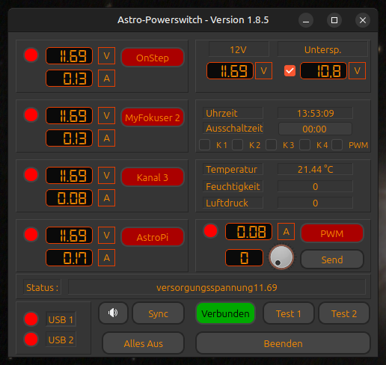This screenshot has width=386, height=365.
Task: Click the status text versorgungsspannung11.69
Action: click(217, 287)
